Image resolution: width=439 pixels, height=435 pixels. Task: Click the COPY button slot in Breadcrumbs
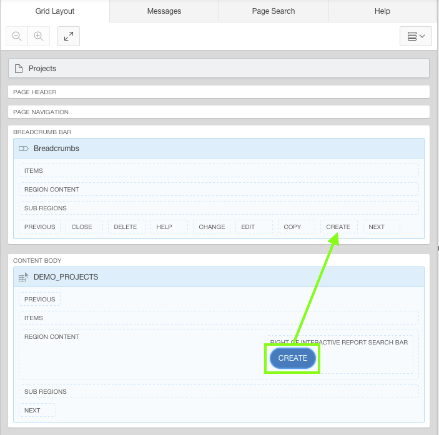tap(297, 227)
